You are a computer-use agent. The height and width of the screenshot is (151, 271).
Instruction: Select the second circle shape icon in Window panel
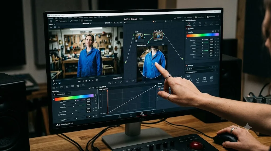point(198,79)
